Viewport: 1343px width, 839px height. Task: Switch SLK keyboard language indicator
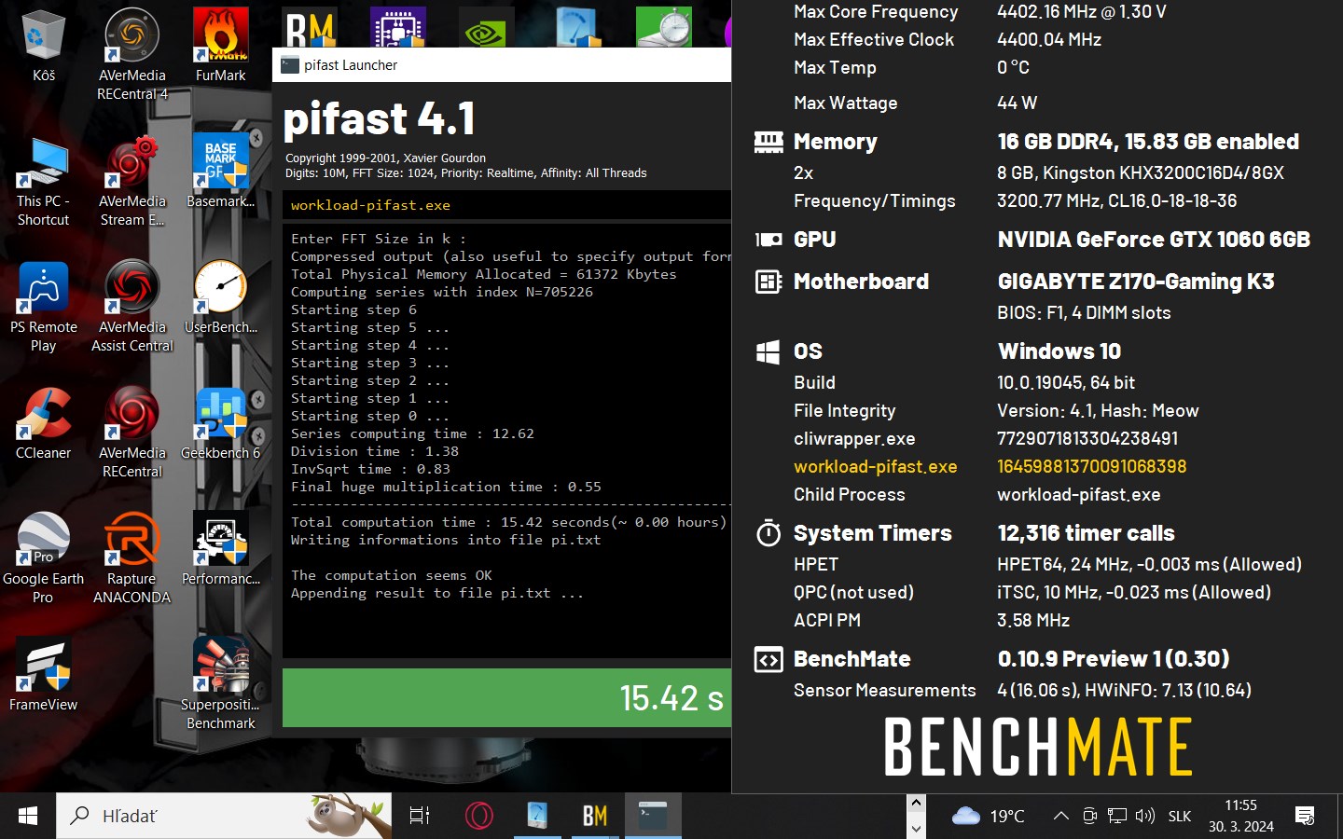pyautogui.click(x=1180, y=816)
